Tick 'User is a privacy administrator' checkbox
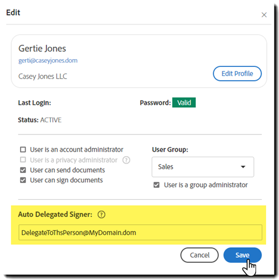 [x=23, y=160]
